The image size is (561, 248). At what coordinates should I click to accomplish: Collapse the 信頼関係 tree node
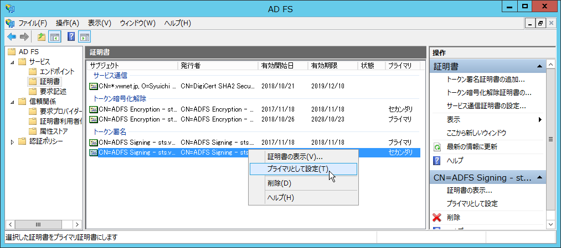(x=13, y=102)
